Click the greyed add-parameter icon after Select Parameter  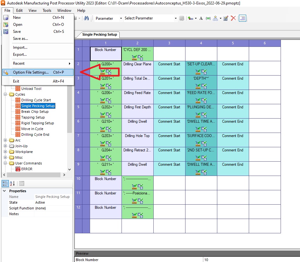(182, 18)
